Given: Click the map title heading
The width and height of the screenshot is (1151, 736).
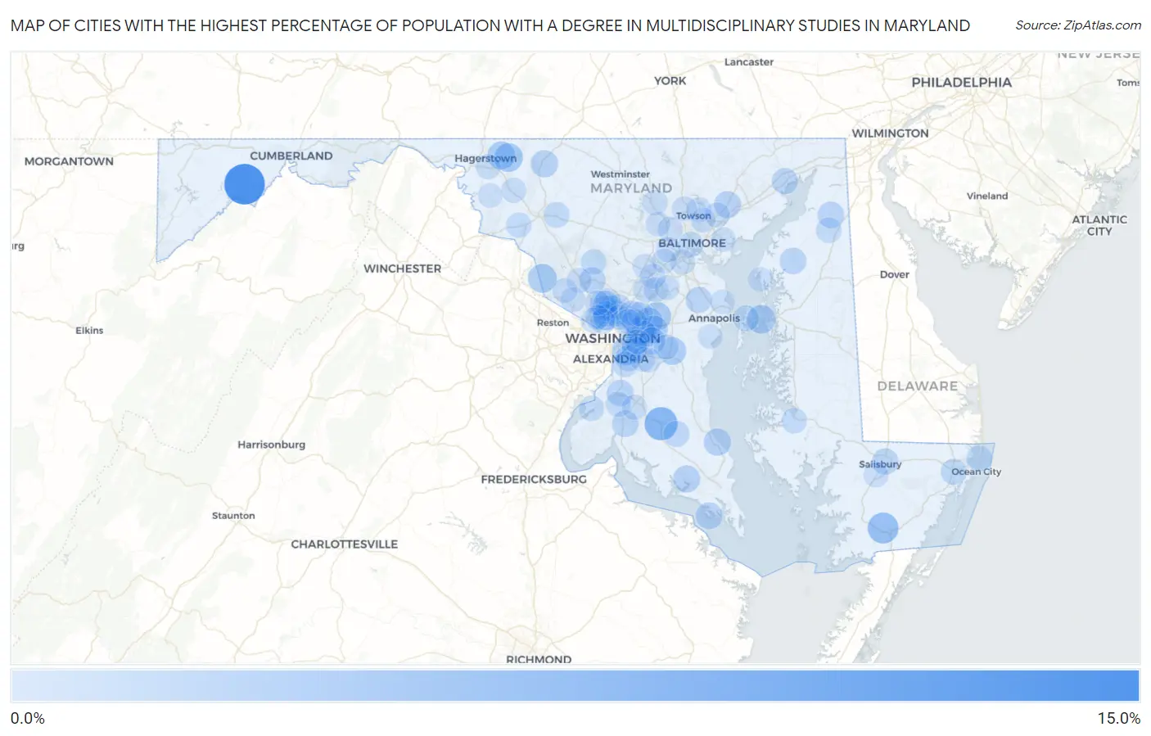Looking at the screenshot, I should pos(490,25).
